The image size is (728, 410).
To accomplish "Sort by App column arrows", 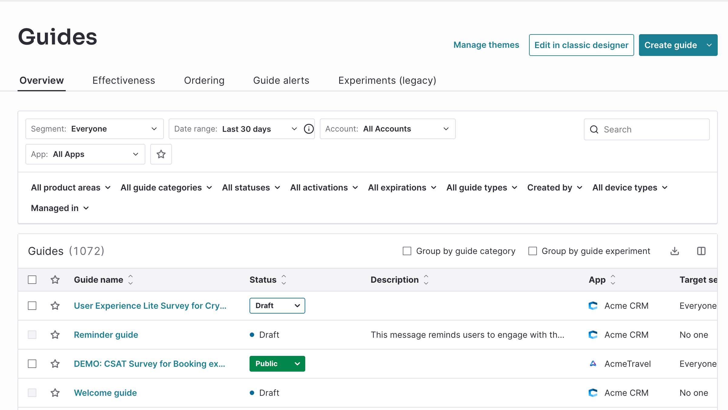I will 613,280.
